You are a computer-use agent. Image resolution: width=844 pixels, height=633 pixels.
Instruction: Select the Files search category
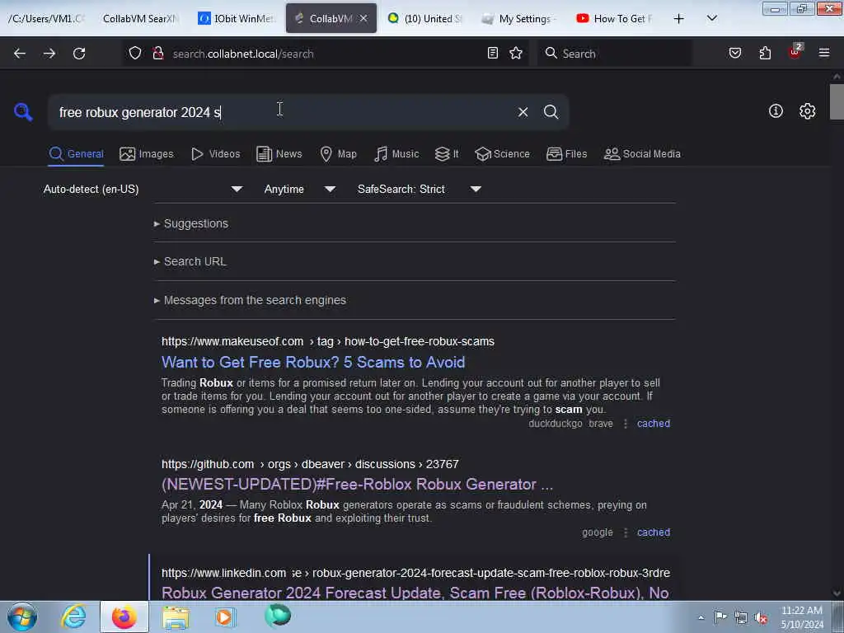pos(567,154)
